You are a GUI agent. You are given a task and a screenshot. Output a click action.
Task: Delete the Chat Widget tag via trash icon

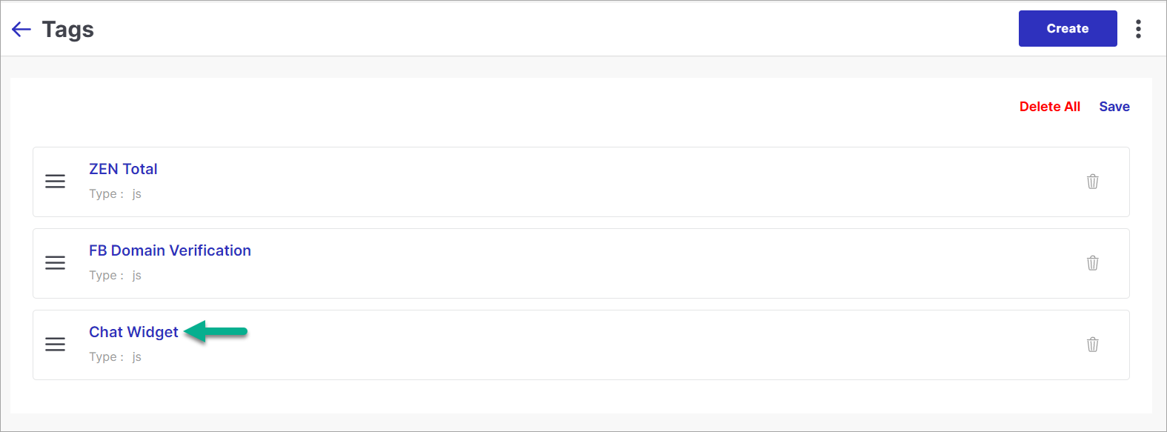click(1092, 345)
